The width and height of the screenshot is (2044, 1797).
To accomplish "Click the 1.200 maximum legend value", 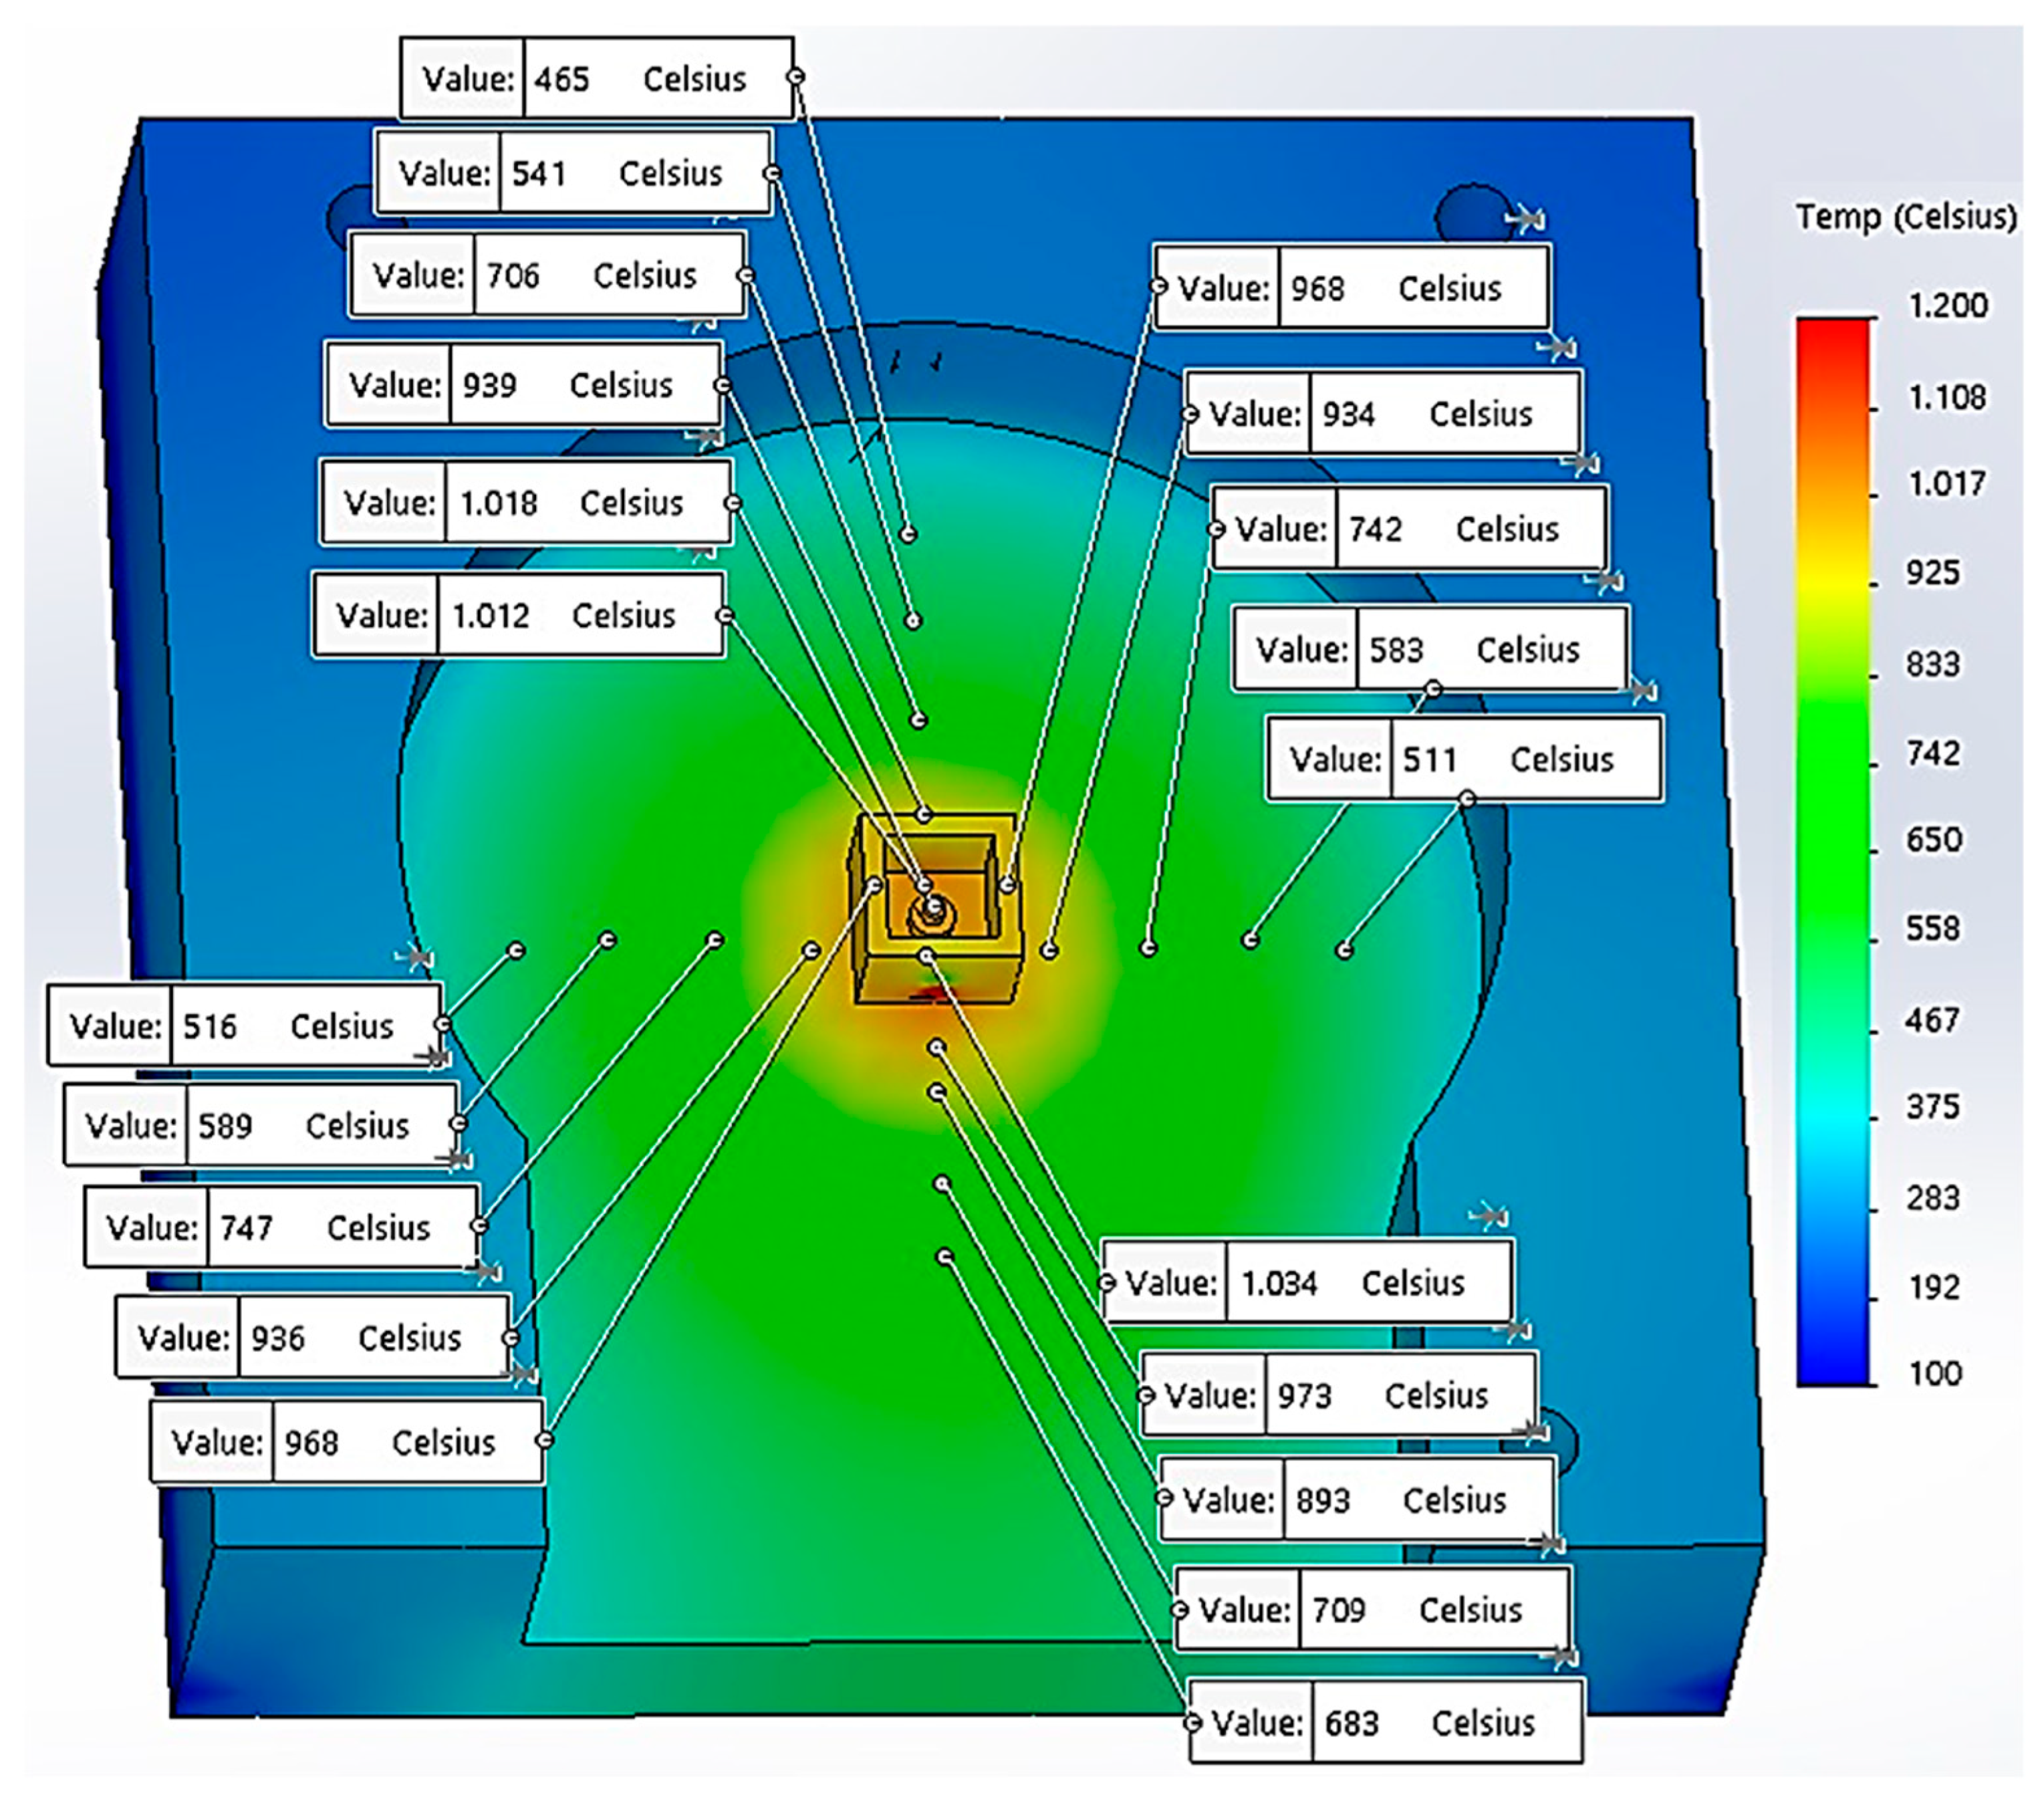I will pos(1947,305).
